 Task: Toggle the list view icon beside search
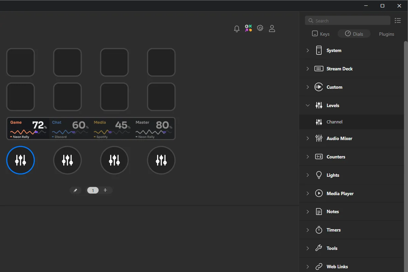point(398,21)
